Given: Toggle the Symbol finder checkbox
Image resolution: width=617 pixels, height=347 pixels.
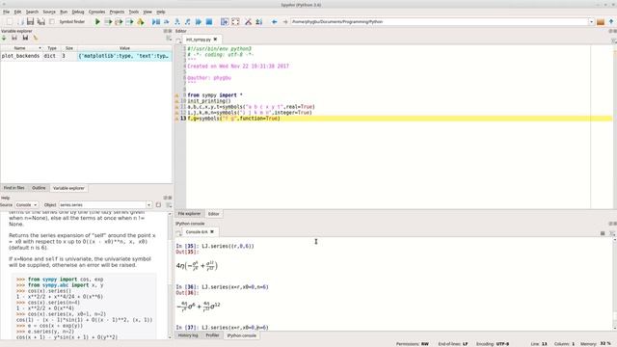Looking at the screenshot, I should point(52,22).
